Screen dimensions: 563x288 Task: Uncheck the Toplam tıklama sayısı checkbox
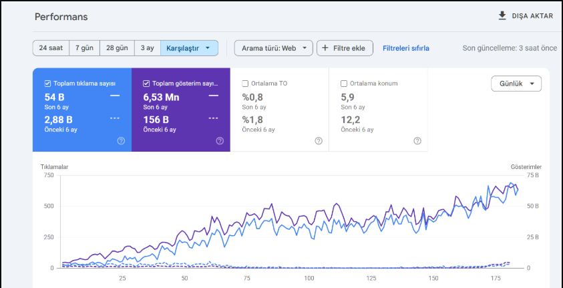pos(47,84)
